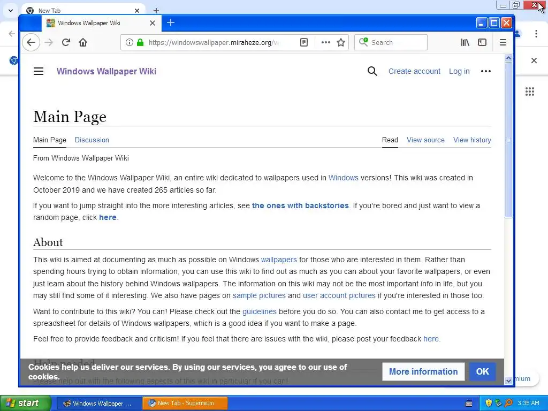Click the Windows Wallpaper Wiki title link
The width and height of the screenshot is (548, 411).
(106, 71)
